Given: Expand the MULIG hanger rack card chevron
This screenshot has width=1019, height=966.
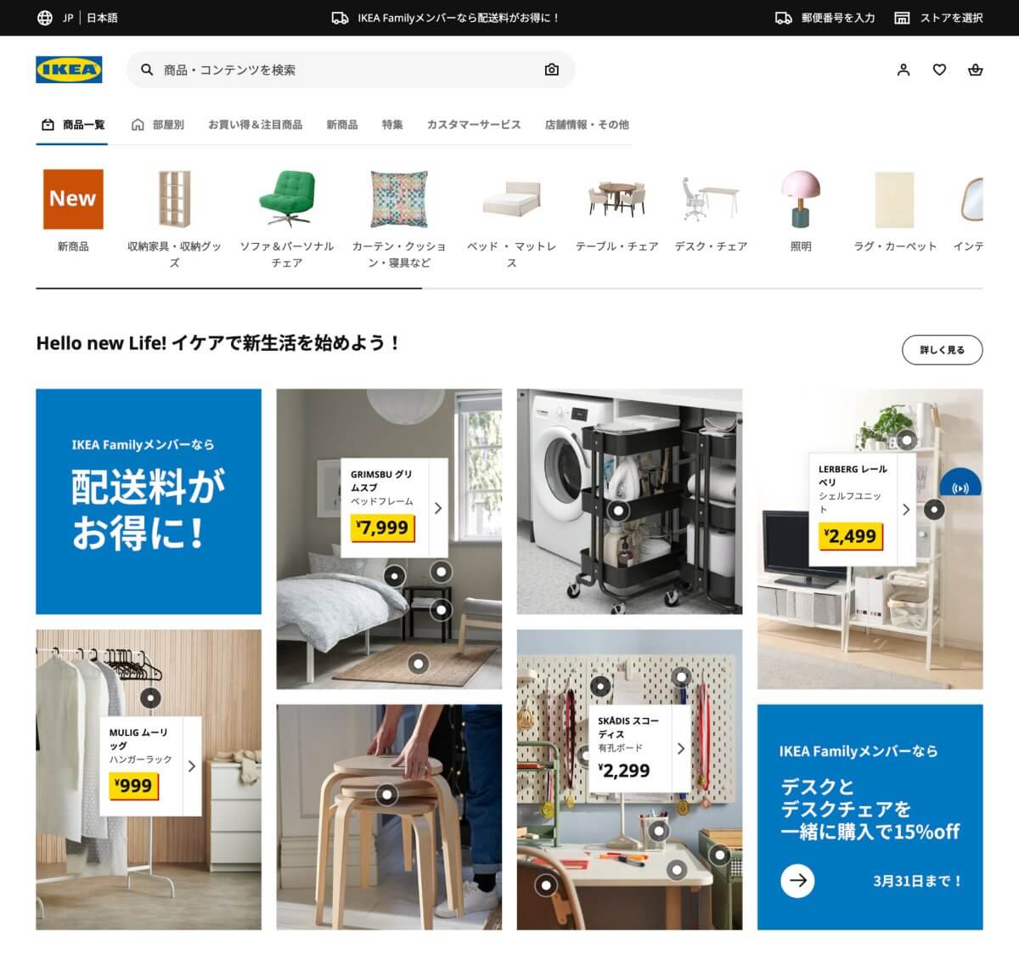Looking at the screenshot, I should [x=191, y=766].
